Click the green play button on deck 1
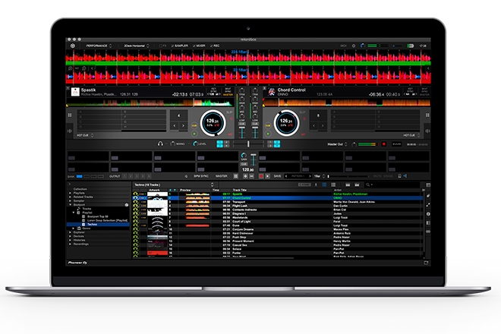The height and width of the screenshot is (334, 501). coord(194,134)
